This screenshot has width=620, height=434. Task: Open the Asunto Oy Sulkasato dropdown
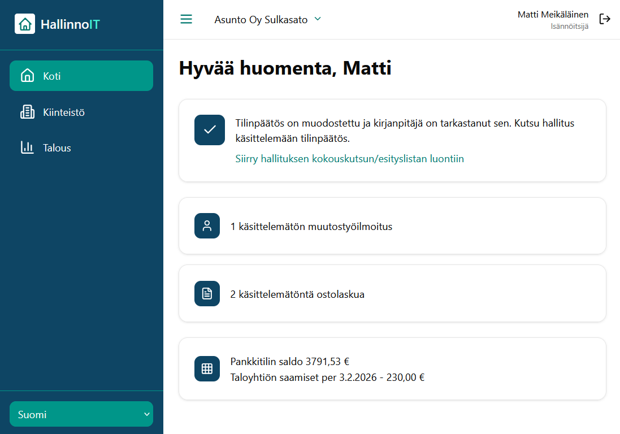pyautogui.click(x=261, y=20)
